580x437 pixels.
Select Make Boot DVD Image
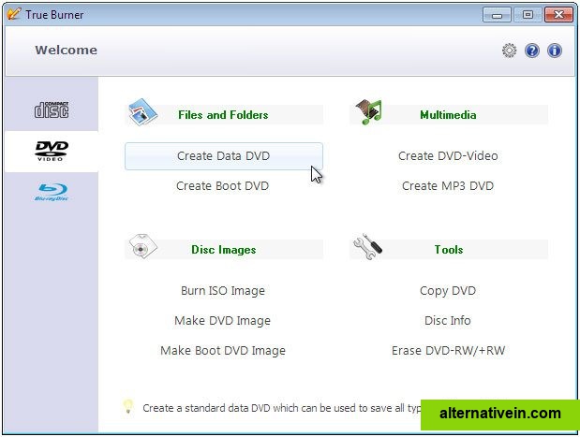[x=223, y=351]
